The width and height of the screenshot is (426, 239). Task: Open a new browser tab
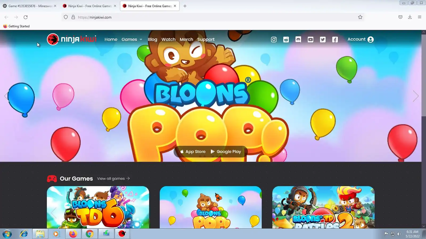[185, 6]
